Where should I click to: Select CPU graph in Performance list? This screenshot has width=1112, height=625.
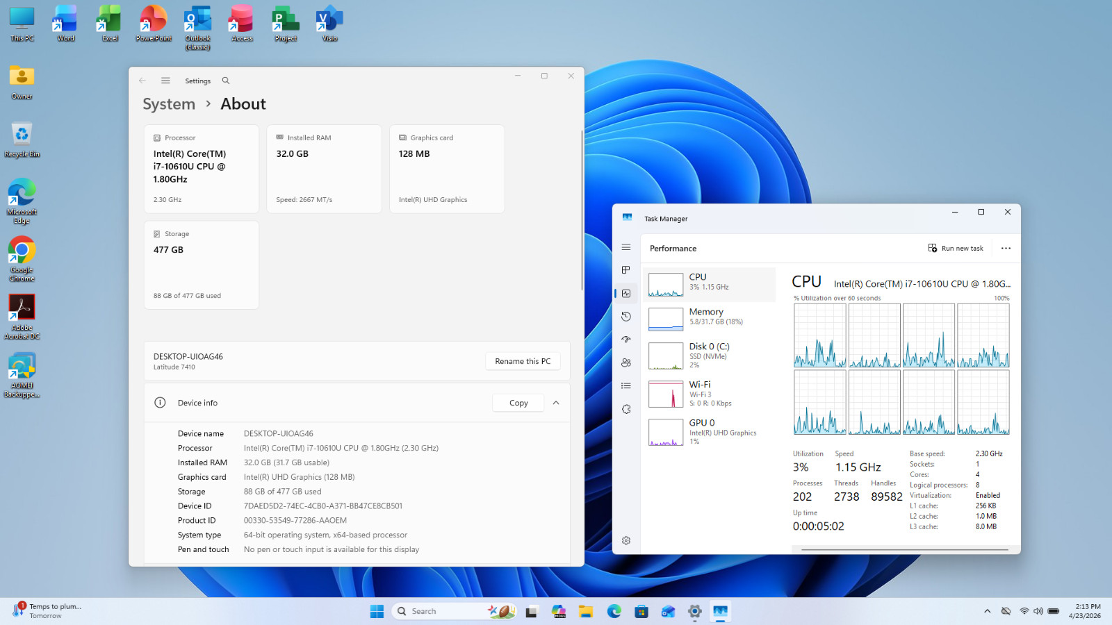point(710,285)
